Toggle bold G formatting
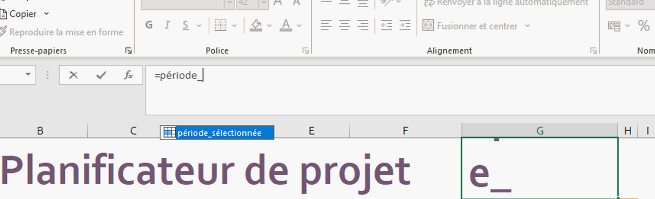 [x=149, y=26]
